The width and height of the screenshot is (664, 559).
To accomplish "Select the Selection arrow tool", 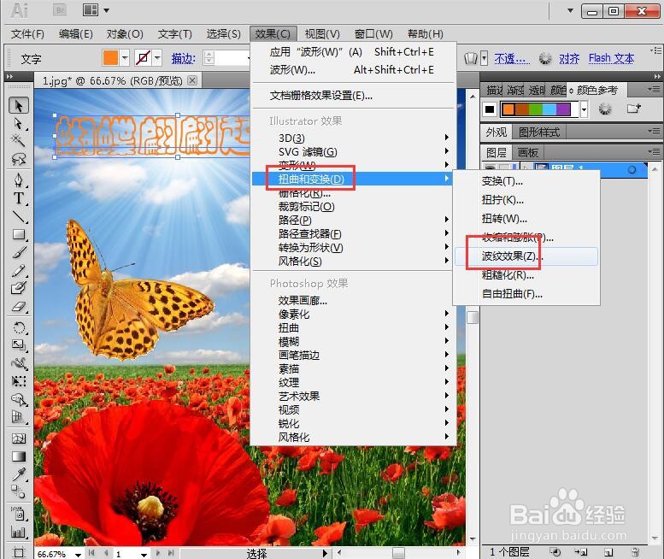I will tap(19, 105).
